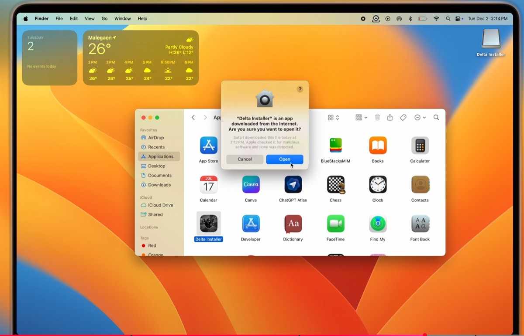524x336 pixels.
Task: Open the BlueStacksMIM app icon
Action: click(335, 146)
